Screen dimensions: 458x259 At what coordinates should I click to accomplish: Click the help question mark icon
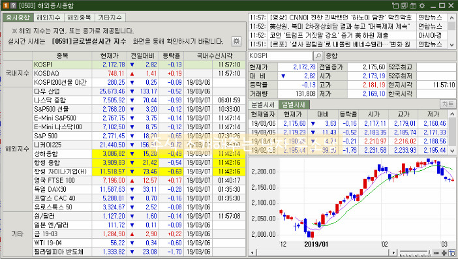pos(13,6)
